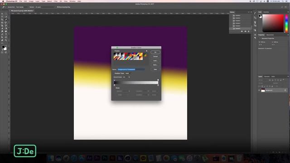Open the Filter menu
This screenshot has height=163, width=290.
(x=55, y=1)
